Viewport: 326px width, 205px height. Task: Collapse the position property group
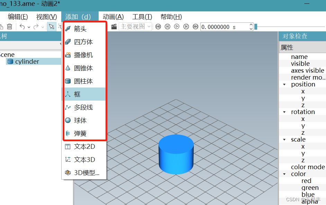[285, 84]
